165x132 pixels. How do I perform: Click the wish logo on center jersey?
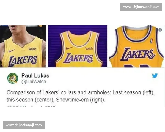(x=89, y=48)
